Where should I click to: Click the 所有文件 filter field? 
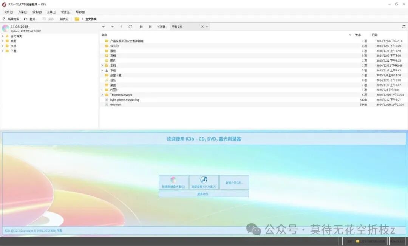(x=185, y=26)
